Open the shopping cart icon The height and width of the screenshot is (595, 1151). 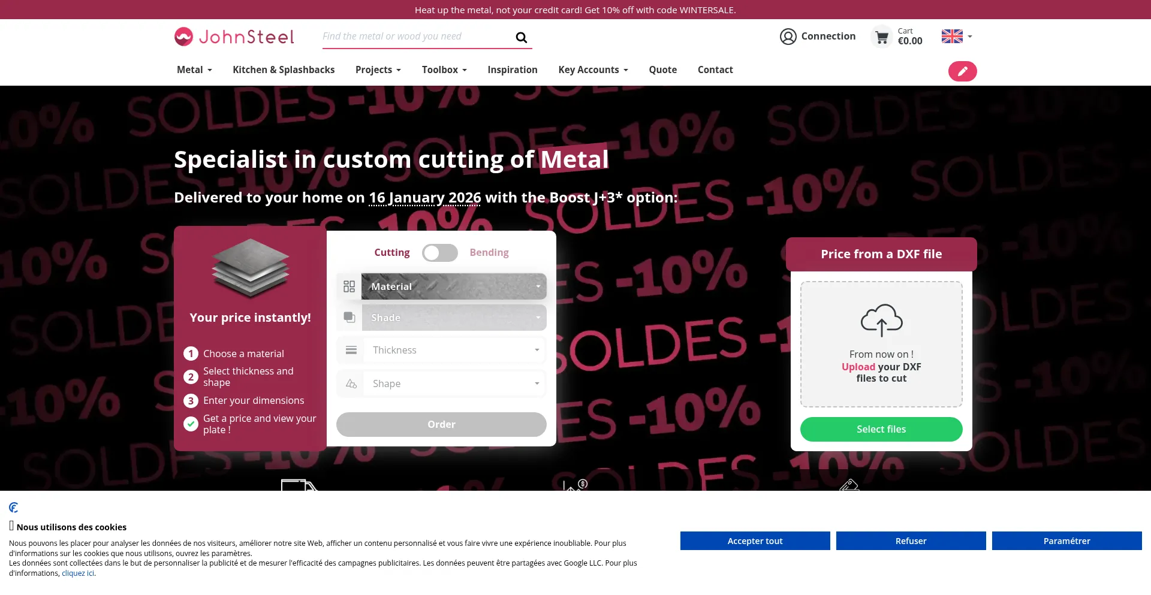tap(881, 38)
